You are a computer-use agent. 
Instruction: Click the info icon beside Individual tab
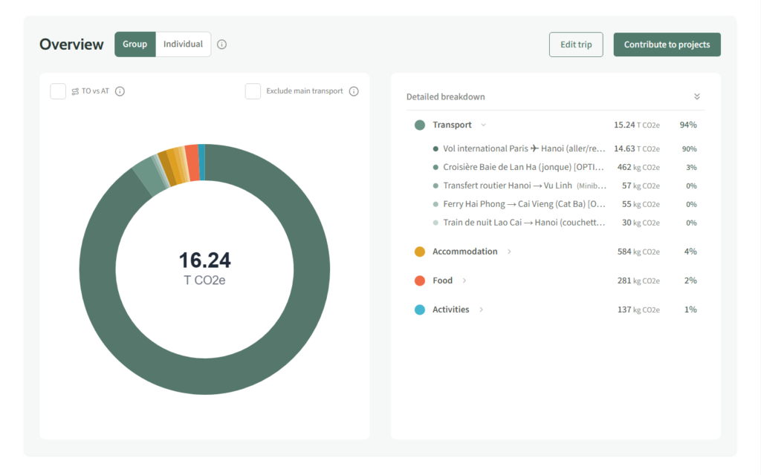pos(221,45)
